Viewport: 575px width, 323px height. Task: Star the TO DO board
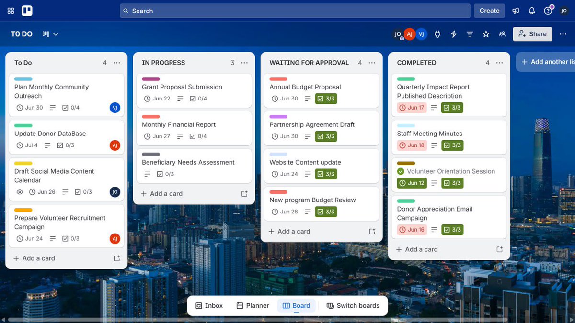click(486, 34)
